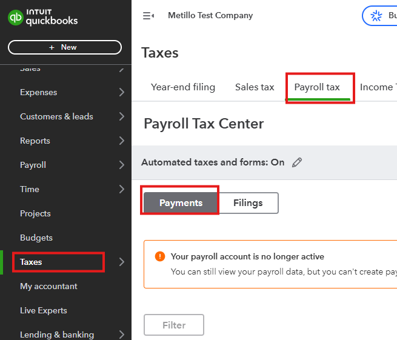Click the QuickBooks logo icon
The image size is (397, 340).
[16, 18]
